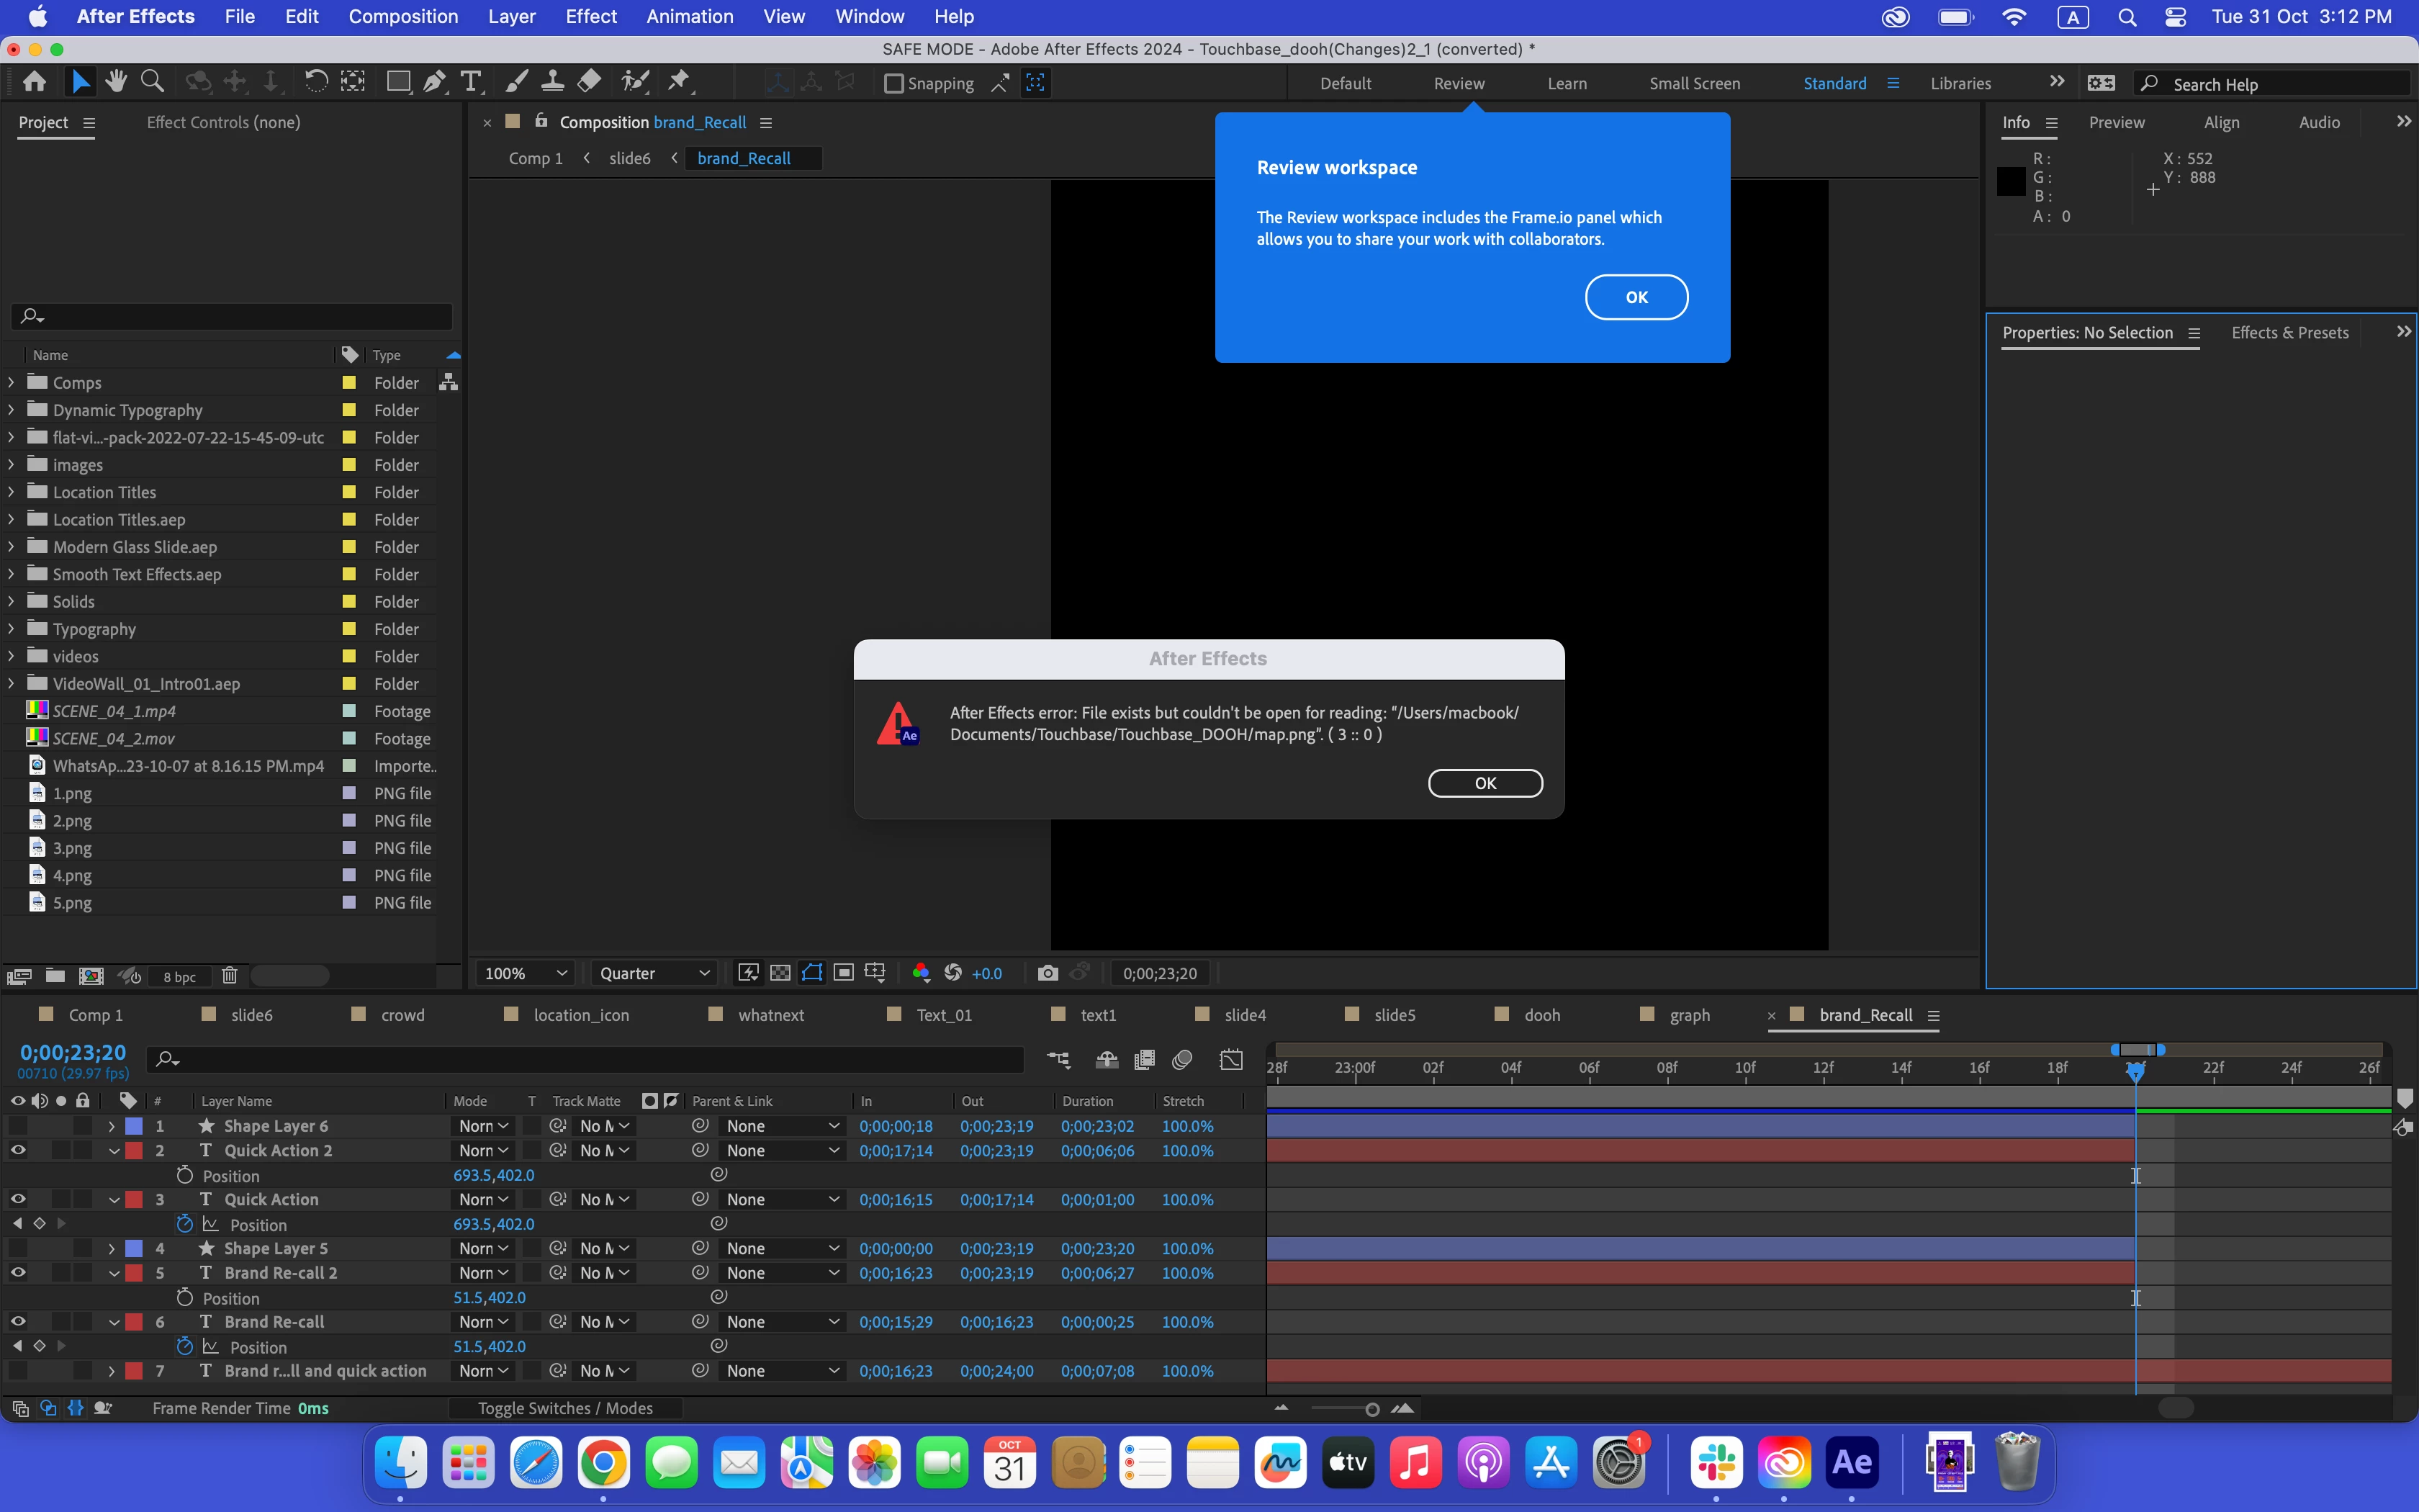Enable the Snapping checkbox
The image size is (2419, 1512).
pos(893,84)
